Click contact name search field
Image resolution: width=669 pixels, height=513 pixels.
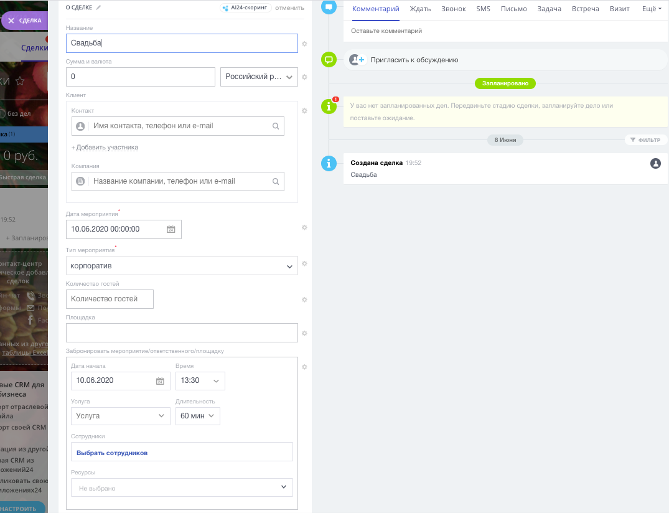(x=178, y=126)
